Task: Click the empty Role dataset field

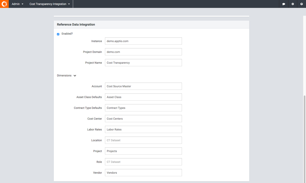Action: click(x=143, y=162)
